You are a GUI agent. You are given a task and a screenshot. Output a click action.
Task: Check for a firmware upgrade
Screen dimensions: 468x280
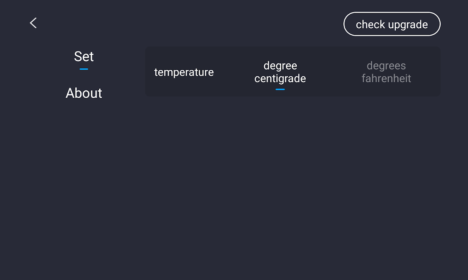392,24
